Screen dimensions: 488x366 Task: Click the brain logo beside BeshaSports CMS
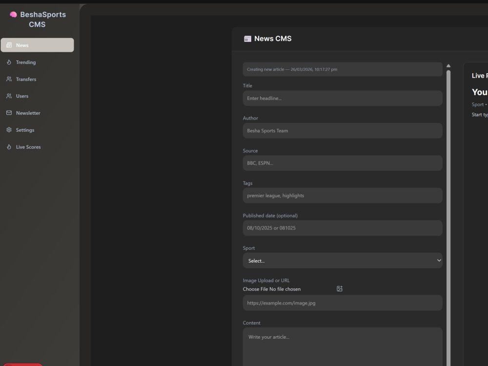tap(13, 15)
